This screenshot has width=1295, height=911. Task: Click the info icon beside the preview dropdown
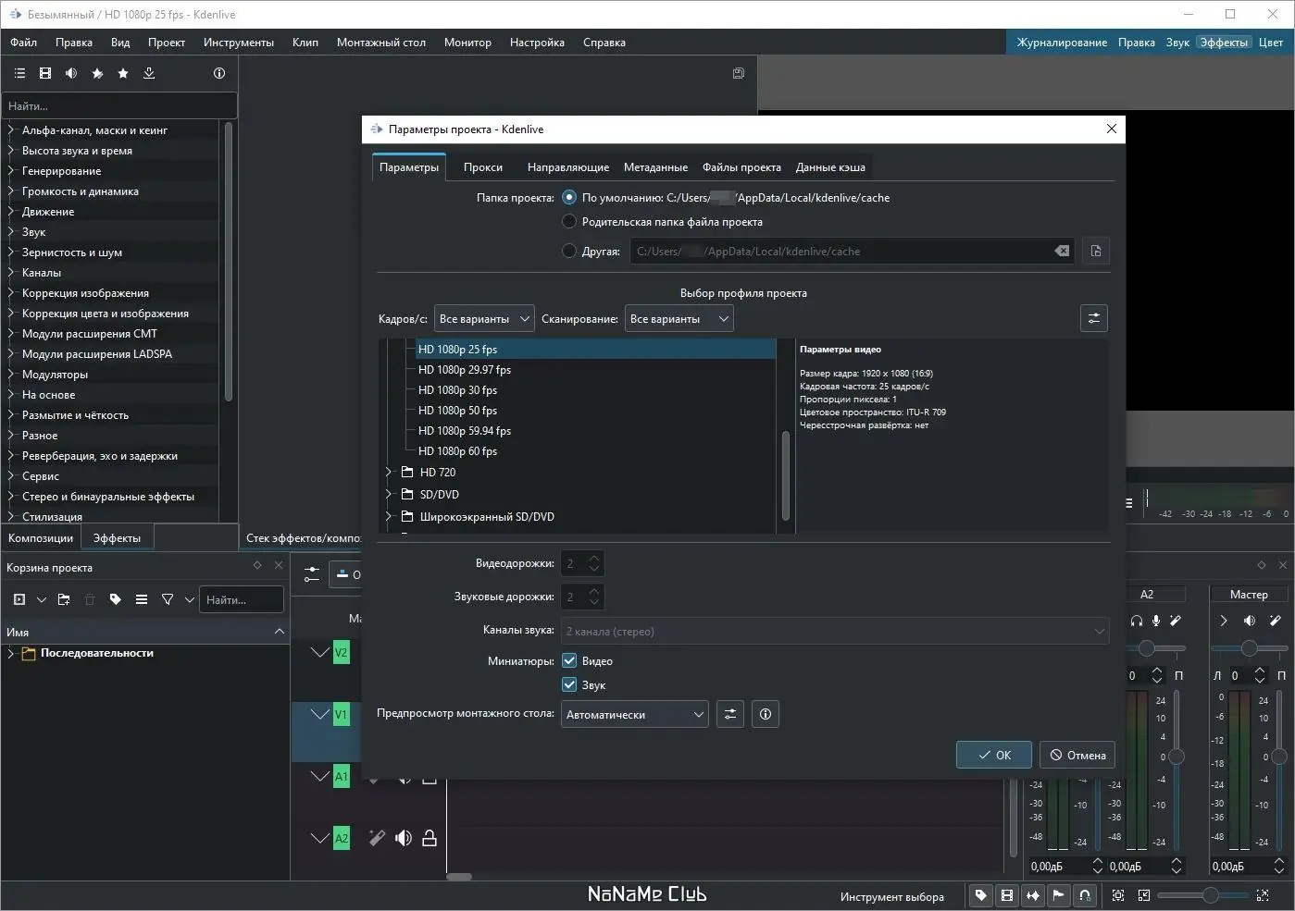point(765,714)
